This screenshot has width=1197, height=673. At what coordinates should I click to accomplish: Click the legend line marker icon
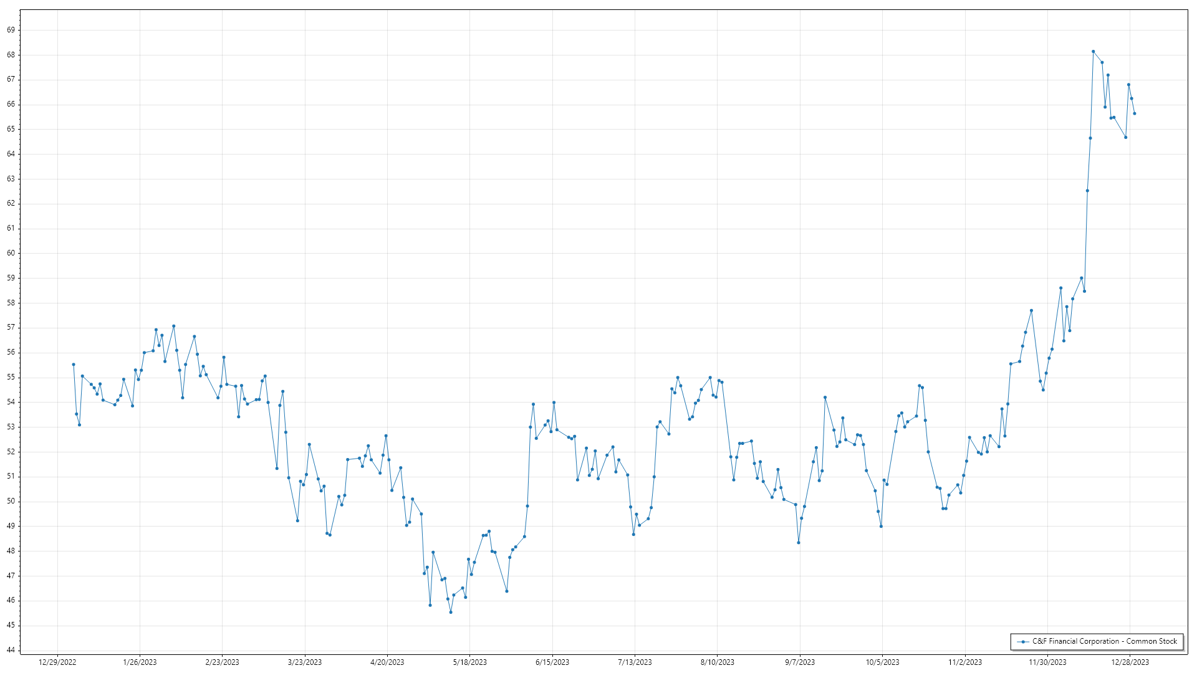pos(1023,641)
